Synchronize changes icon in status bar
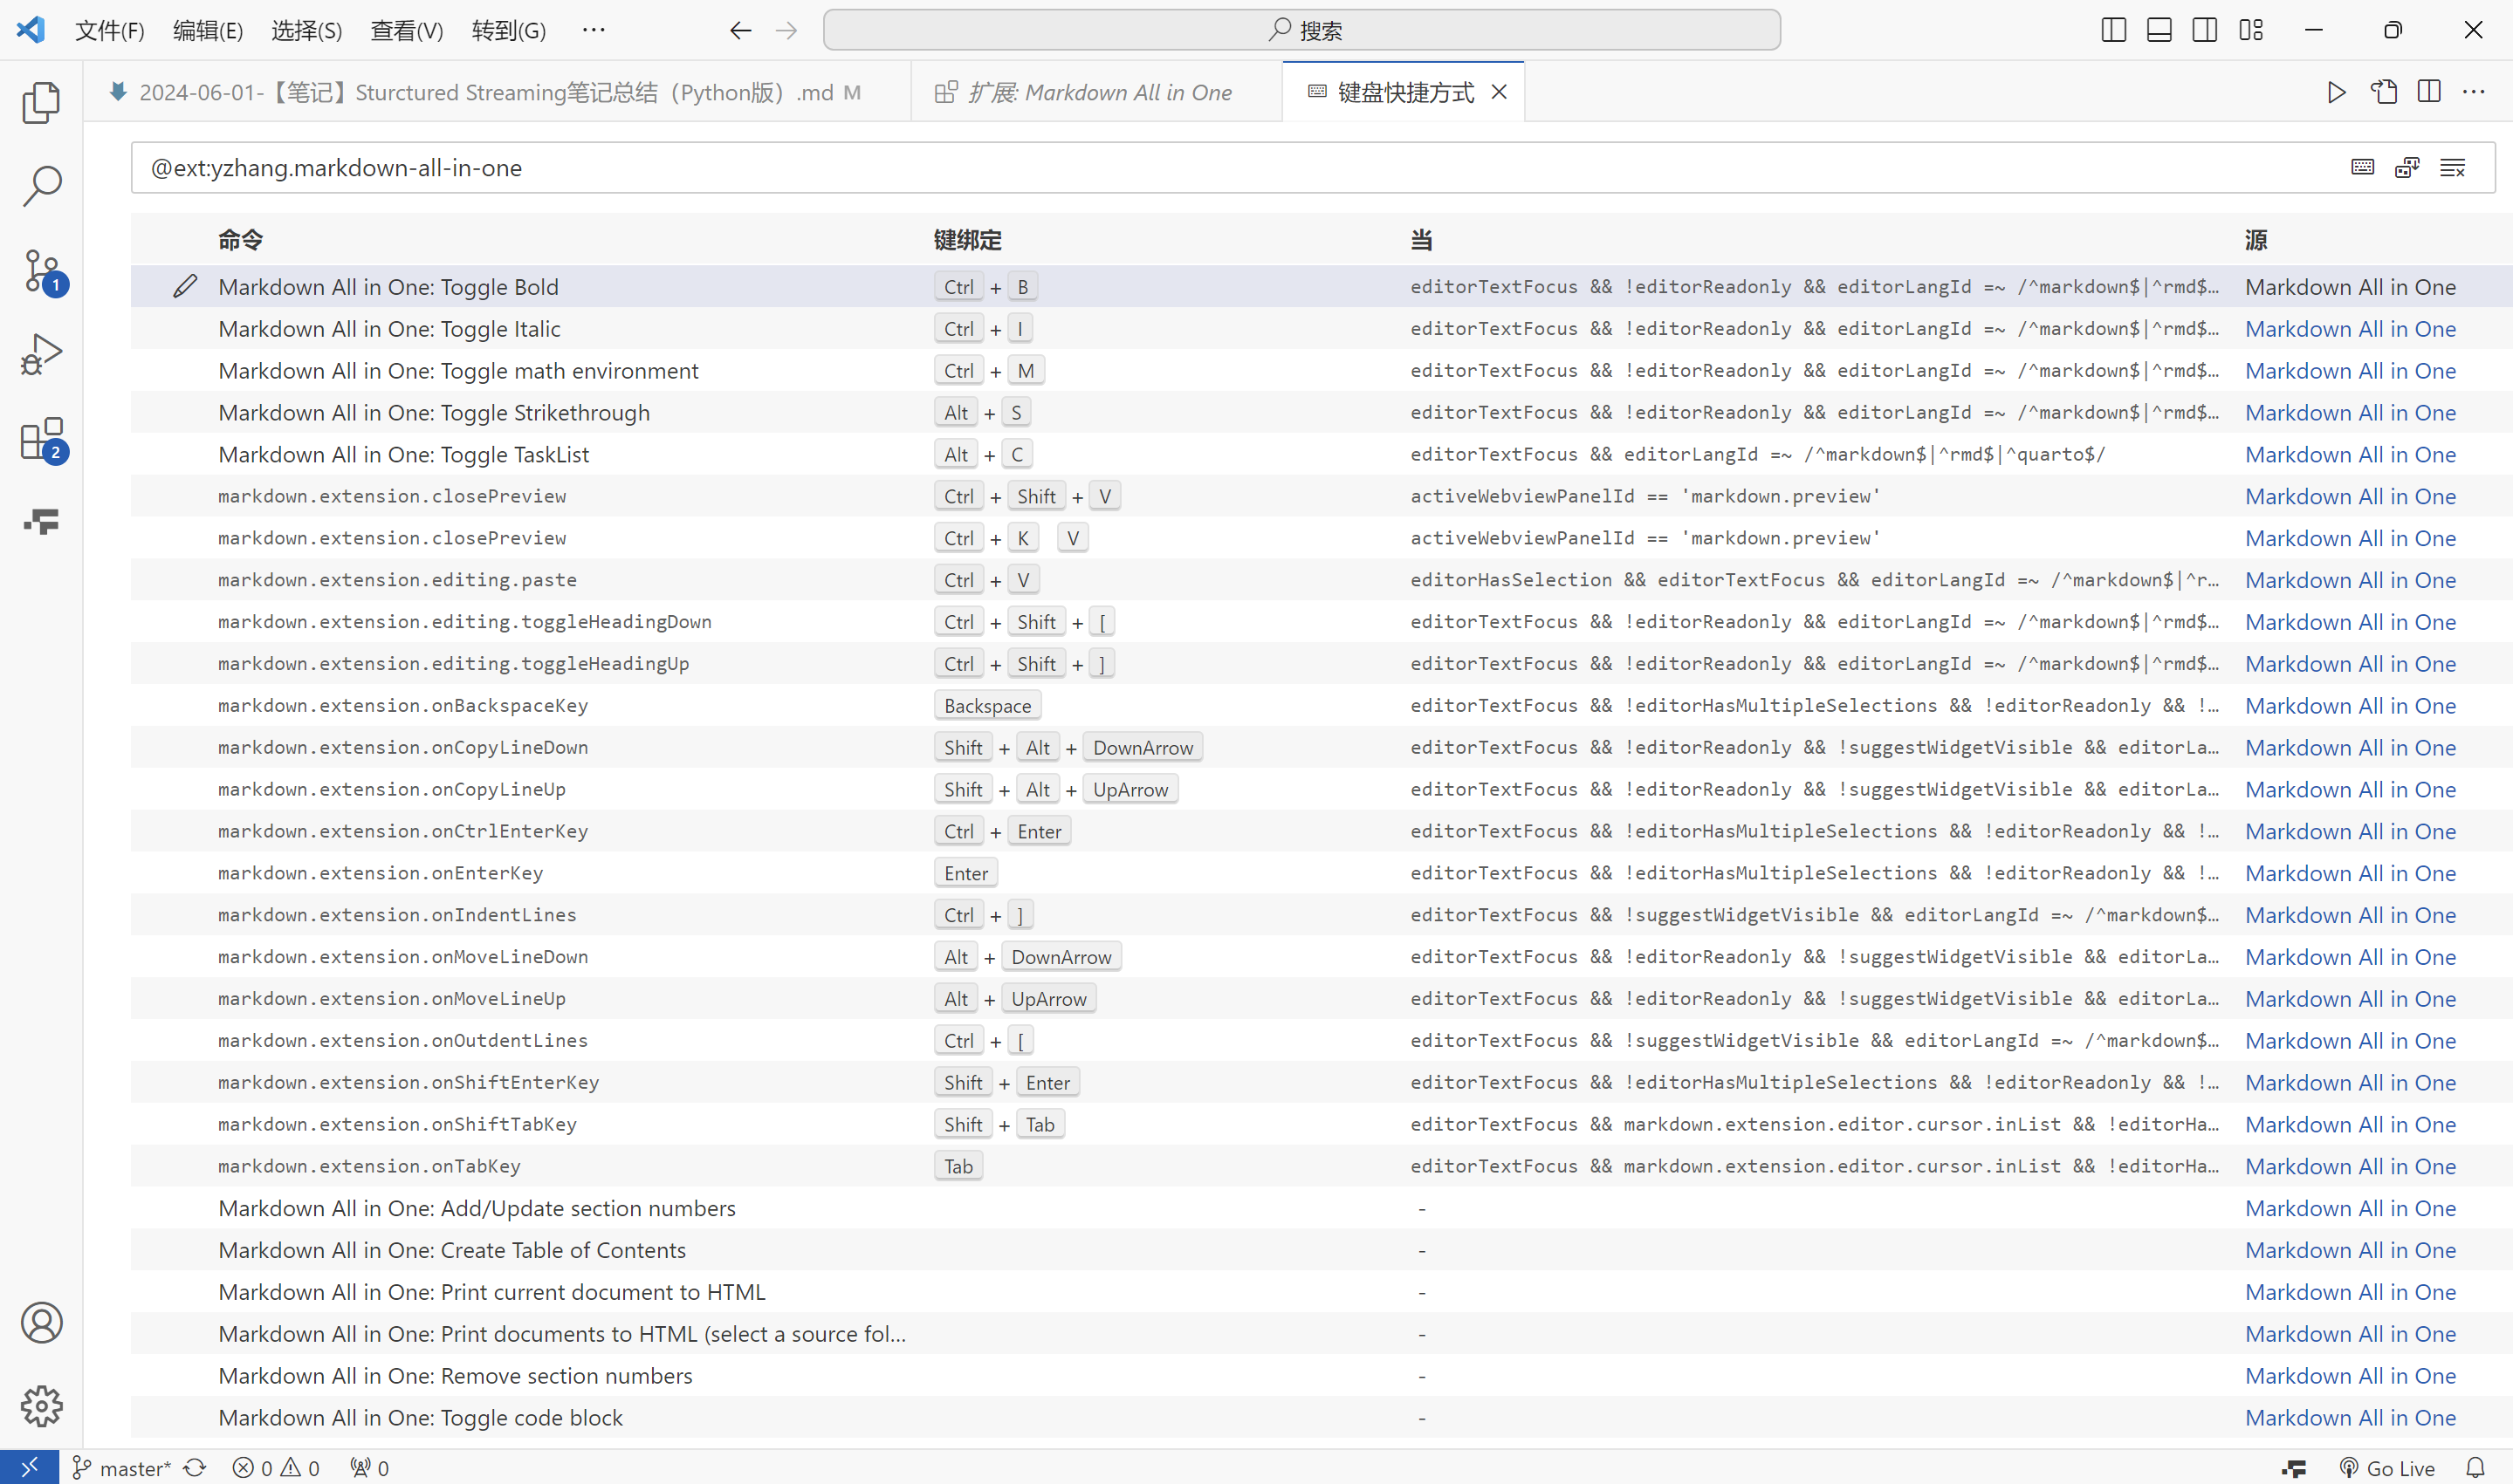The image size is (2513, 1484). tap(195, 1467)
